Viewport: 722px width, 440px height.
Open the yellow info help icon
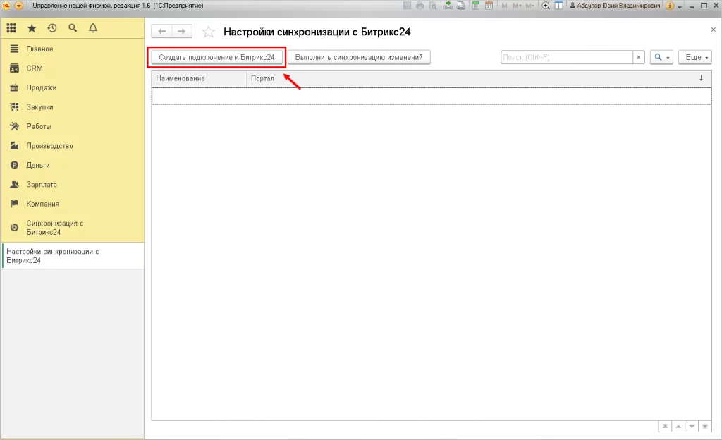point(670,6)
